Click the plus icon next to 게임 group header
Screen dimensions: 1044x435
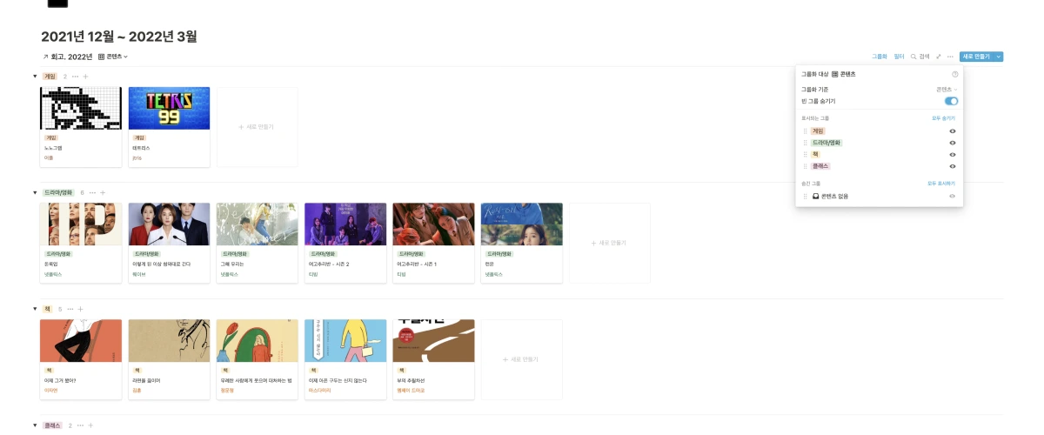[x=85, y=77]
